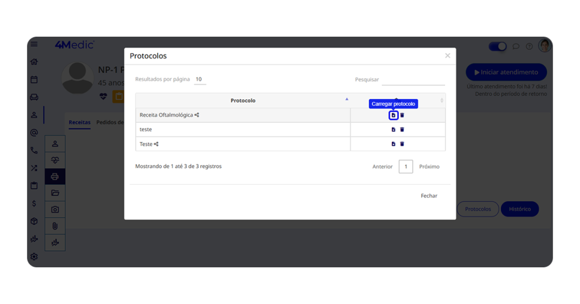Click trash icon for capitalized 'Teste' protocol
580x304 pixels.
point(402,144)
